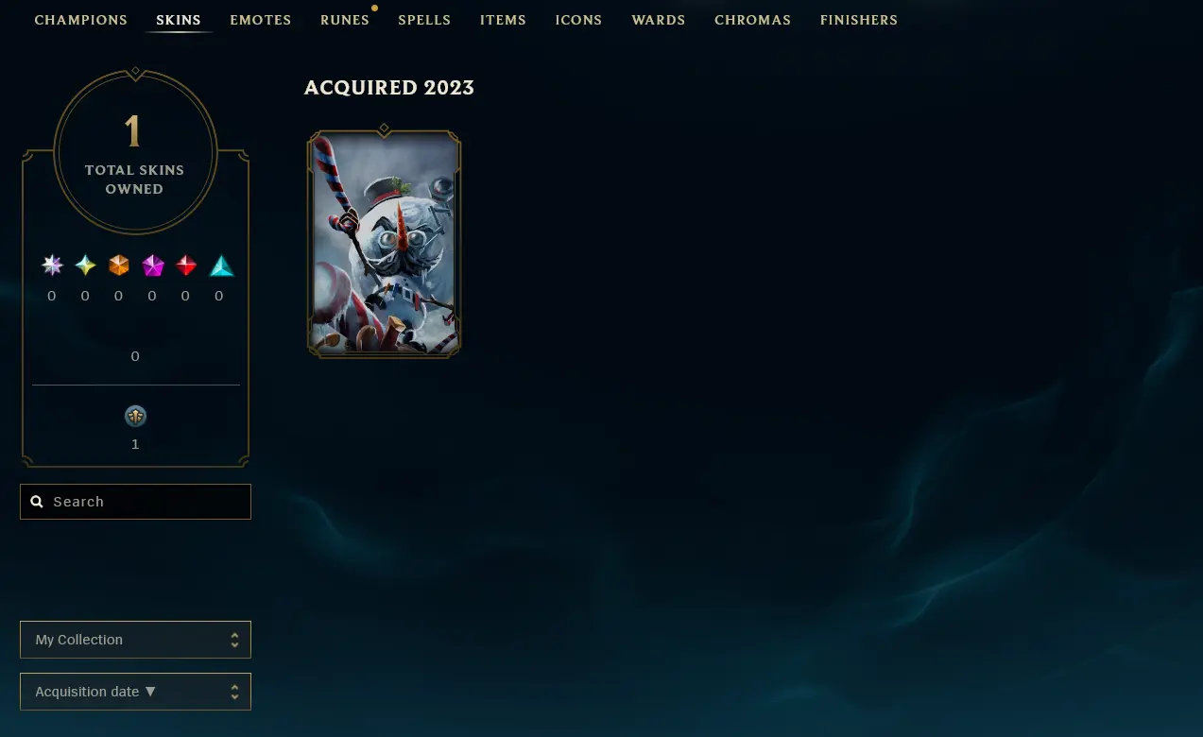
Task: Open the Icons tab
Action: [x=578, y=20]
